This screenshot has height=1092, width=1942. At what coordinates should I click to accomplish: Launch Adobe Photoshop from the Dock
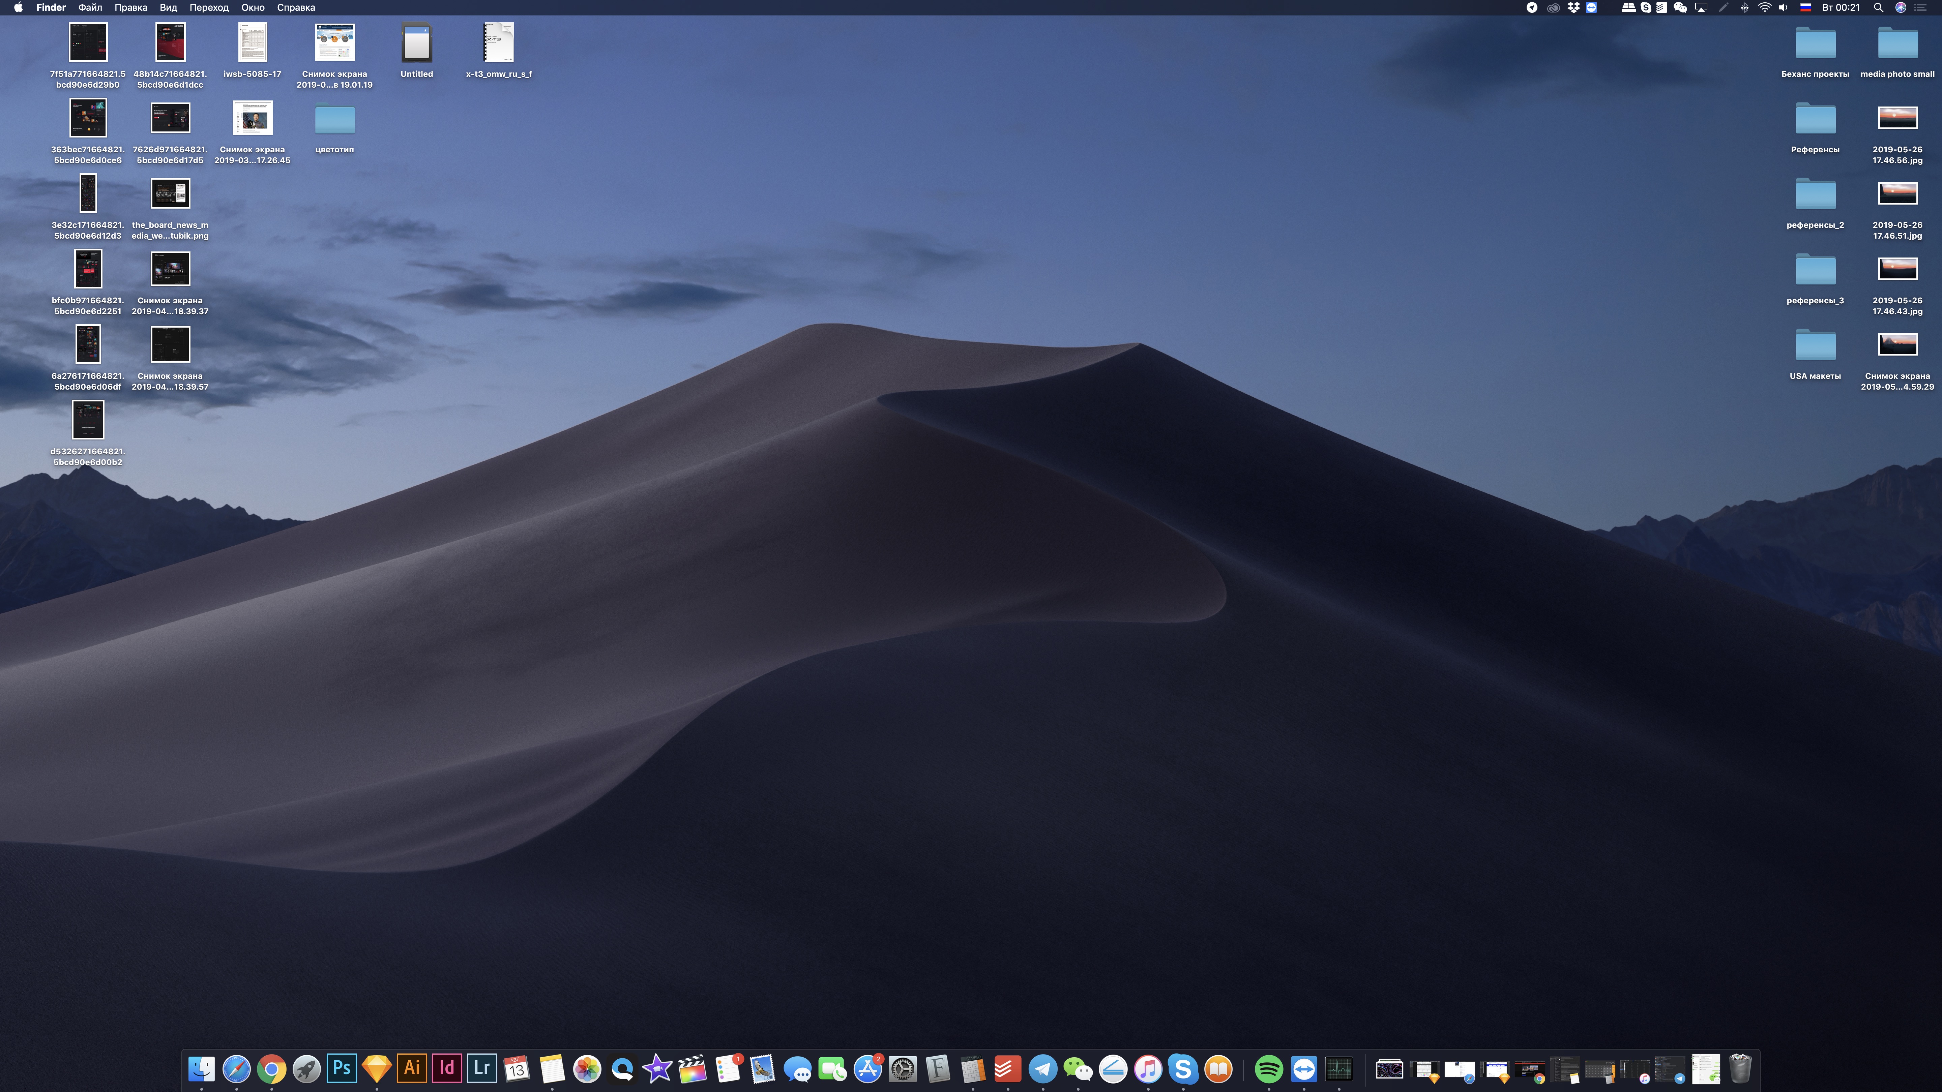click(342, 1069)
